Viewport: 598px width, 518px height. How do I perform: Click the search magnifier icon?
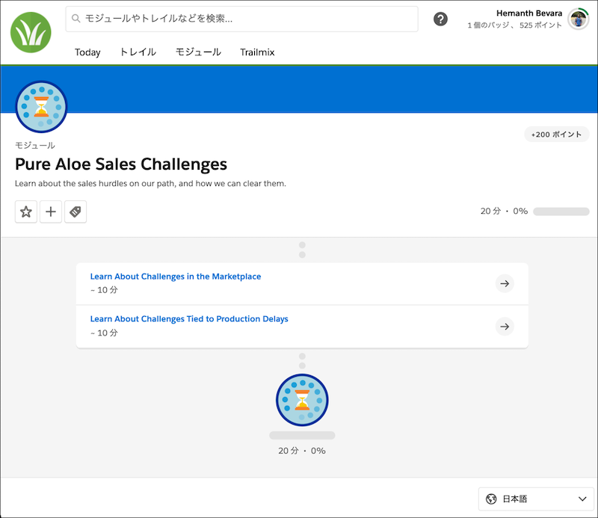tap(76, 18)
